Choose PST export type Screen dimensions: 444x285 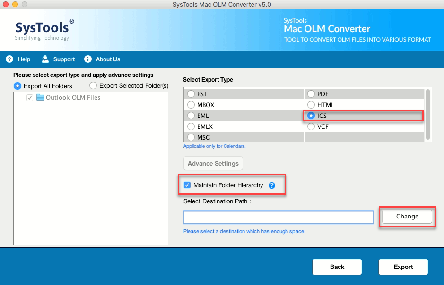[191, 94]
